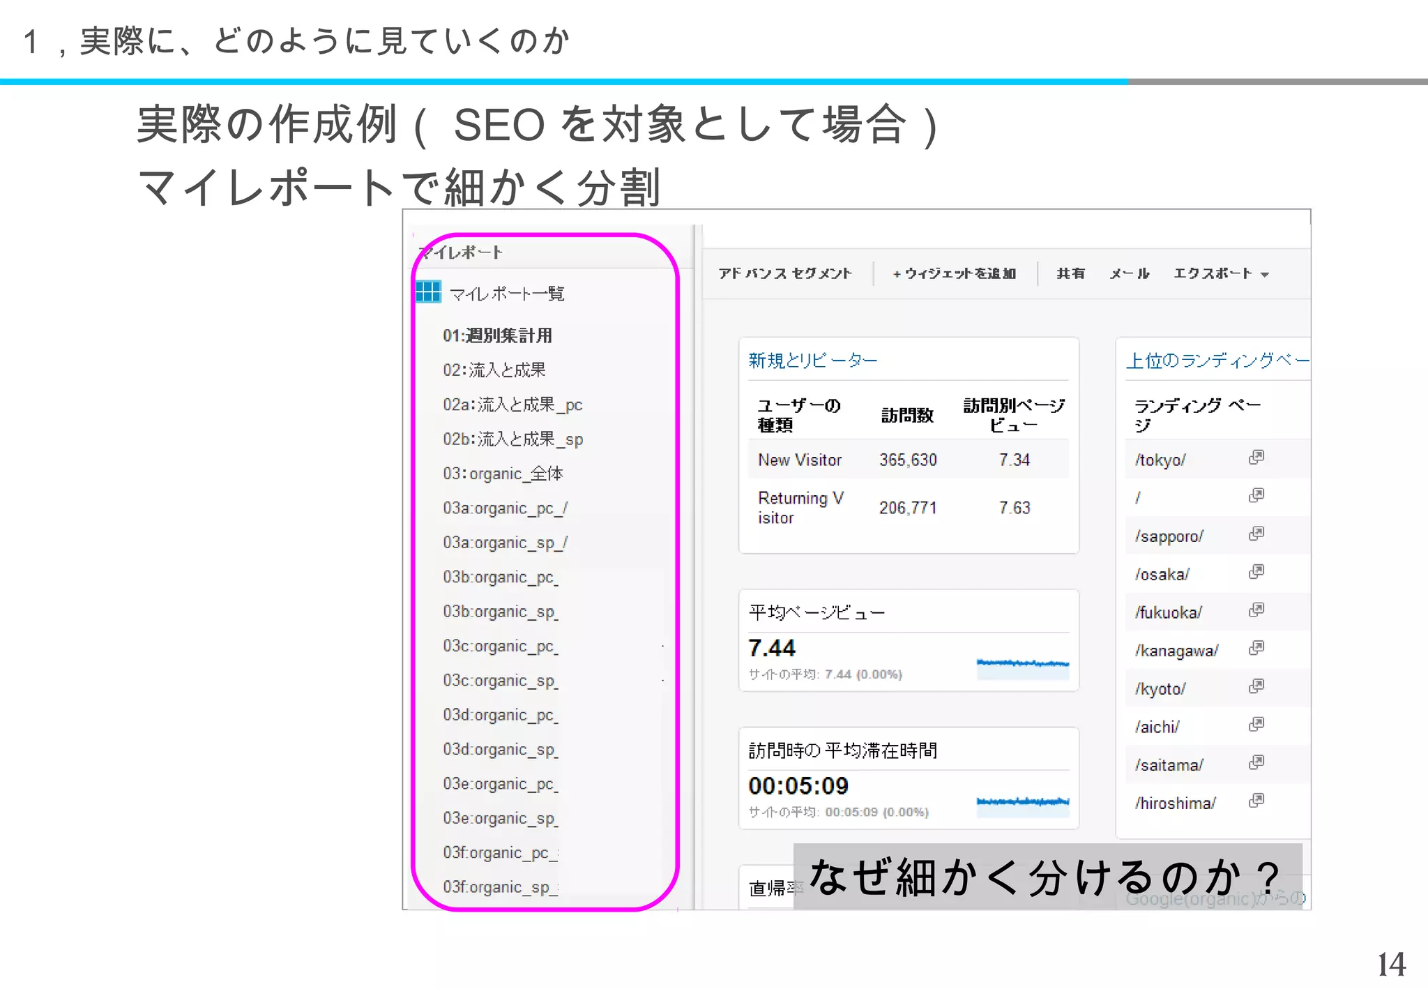The width and height of the screenshot is (1428, 989).
Task: Click the マイレポート sidebar section header
Action: point(461,252)
